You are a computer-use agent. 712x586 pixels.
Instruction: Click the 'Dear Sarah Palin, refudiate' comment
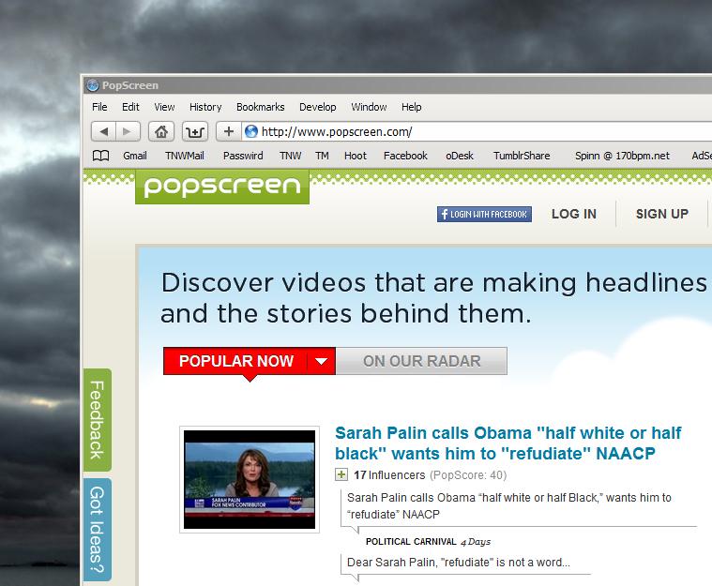coord(459,563)
